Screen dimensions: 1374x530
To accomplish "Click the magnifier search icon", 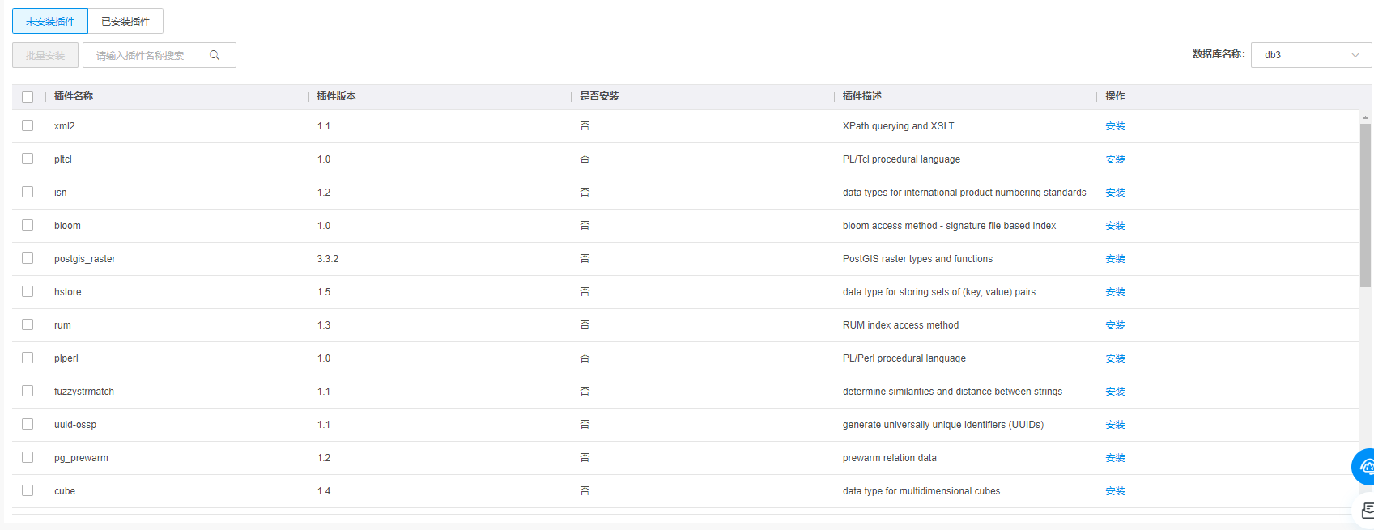I will click(x=215, y=55).
